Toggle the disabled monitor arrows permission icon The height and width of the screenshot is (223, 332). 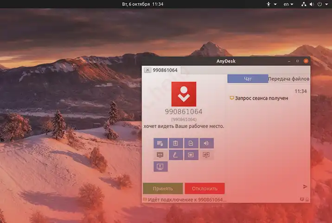pos(160,155)
